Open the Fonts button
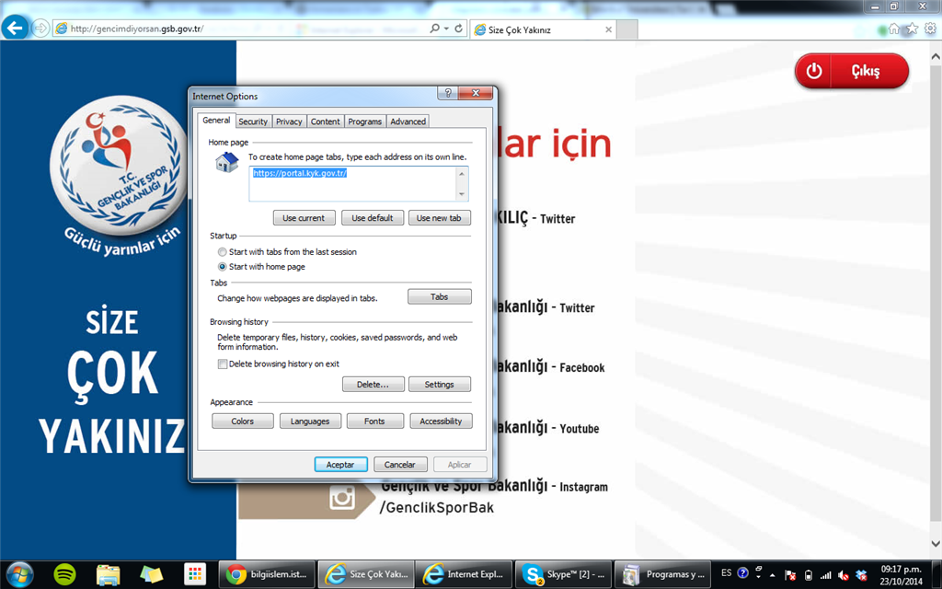Image resolution: width=942 pixels, height=589 pixels. (375, 422)
